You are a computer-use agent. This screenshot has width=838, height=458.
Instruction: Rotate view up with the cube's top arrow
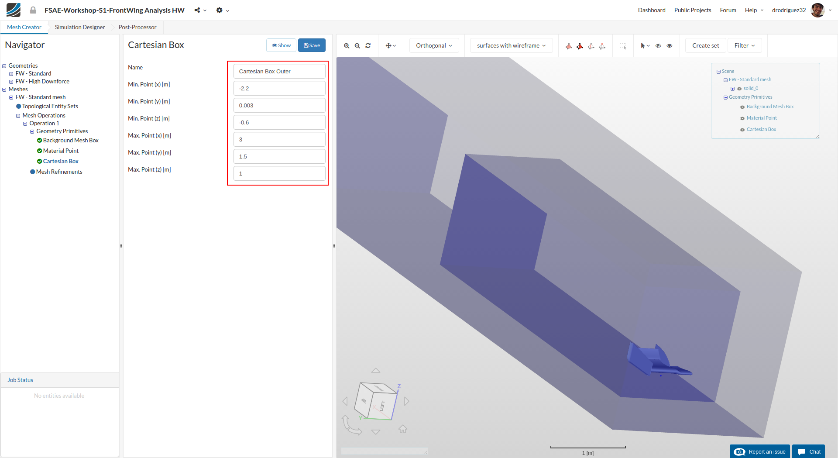(376, 370)
